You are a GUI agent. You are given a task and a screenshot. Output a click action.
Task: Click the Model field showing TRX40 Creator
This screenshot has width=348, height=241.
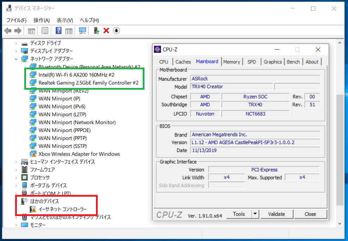pos(232,87)
